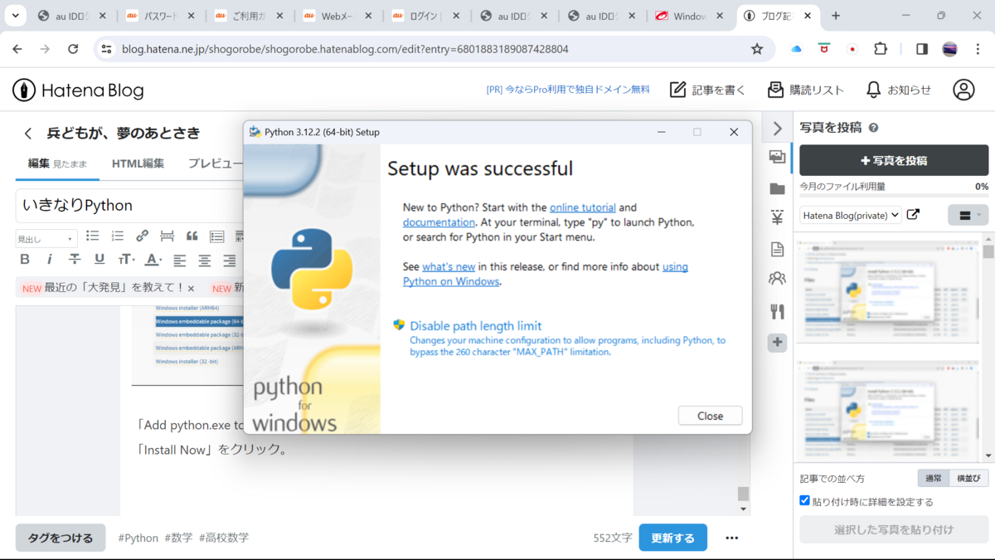Open the people/group sidebar icon
The height and width of the screenshot is (560, 995).
[x=777, y=279]
